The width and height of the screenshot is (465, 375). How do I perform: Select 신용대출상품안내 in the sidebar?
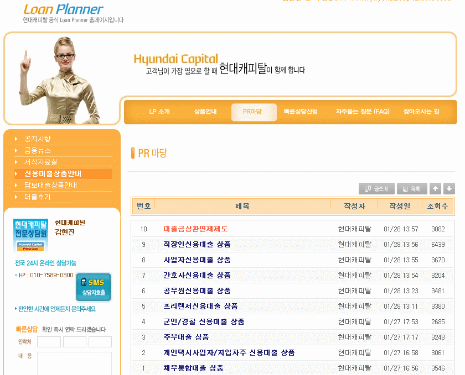(x=53, y=173)
